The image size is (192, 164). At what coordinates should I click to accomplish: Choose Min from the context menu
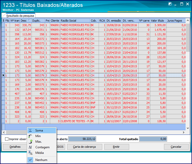[42, 136]
